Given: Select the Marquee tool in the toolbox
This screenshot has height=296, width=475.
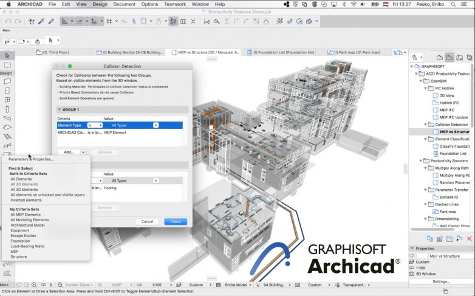Looking at the screenshot, I should pyautogui.click(x=7, y=65).
